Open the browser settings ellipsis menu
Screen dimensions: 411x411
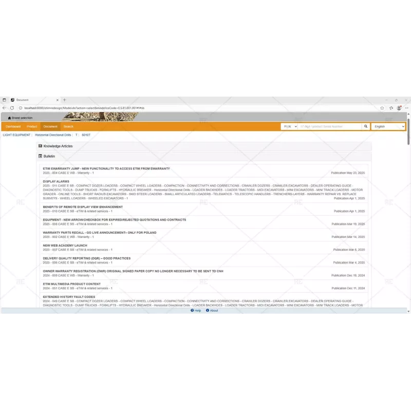[x=406, y=108]
